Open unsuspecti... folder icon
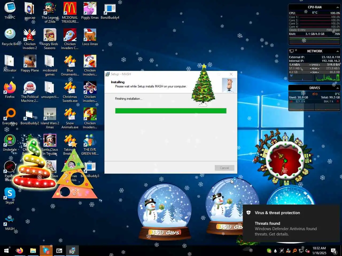Image resolution: width=342 pixels, height=256 pixels. (50, 90)
